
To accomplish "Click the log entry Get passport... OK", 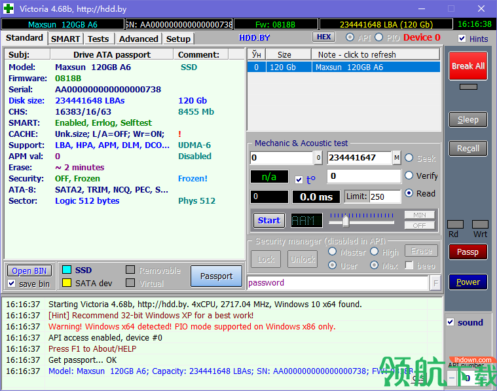I will [x=83, y=360].
